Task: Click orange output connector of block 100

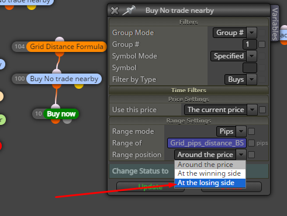Action: pos(57,86)
